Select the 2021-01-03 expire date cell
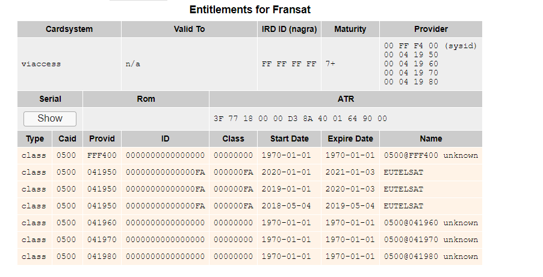The image size is (543, 277). click(x=350, y=172)
